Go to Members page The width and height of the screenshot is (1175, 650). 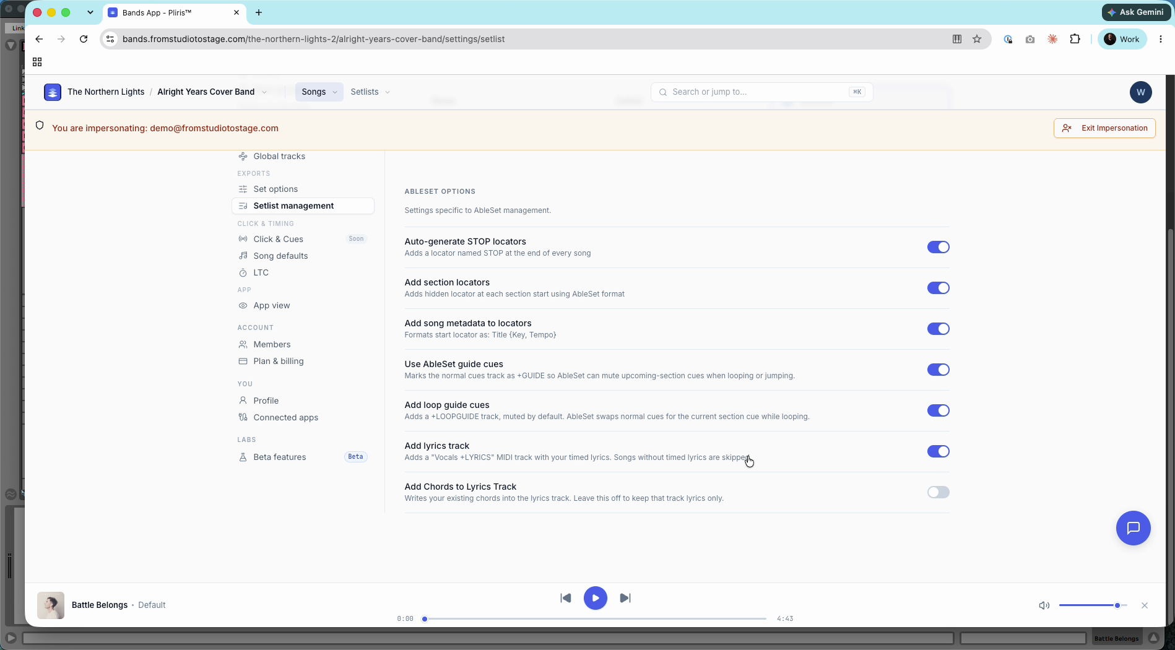[272, 344]
